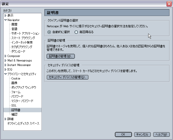Click the Navigator category label

click(14, 20)
